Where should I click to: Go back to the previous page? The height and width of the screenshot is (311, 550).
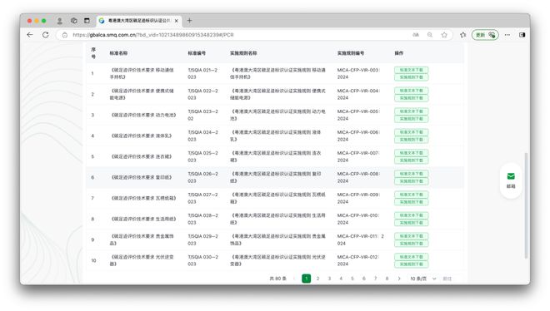tap(30, 35)
